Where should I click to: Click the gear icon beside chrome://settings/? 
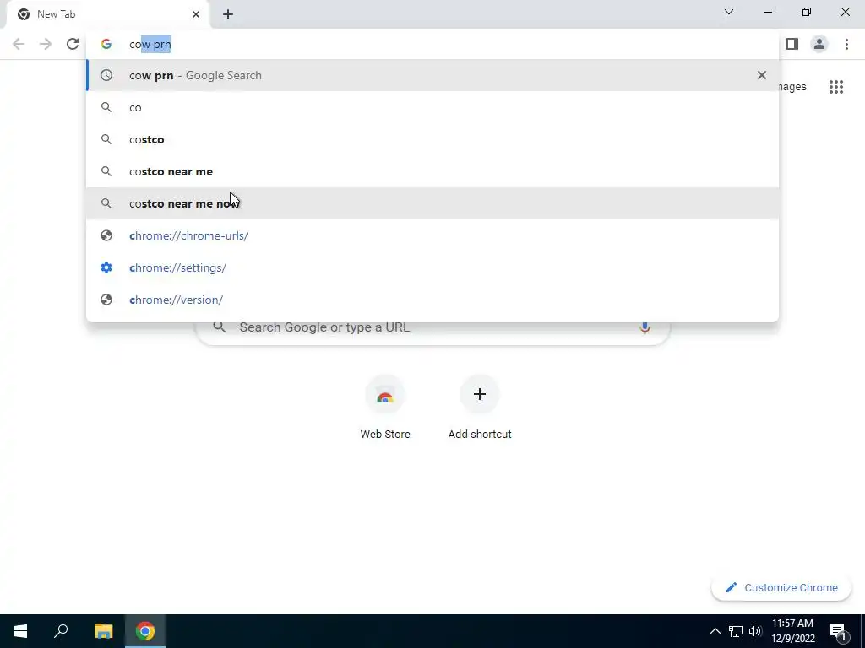[x=106, y=267]
